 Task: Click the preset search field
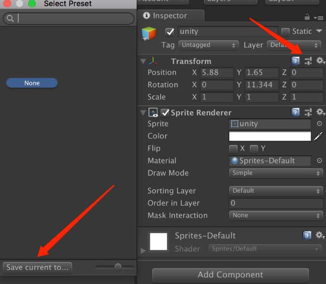coord(70,19)
